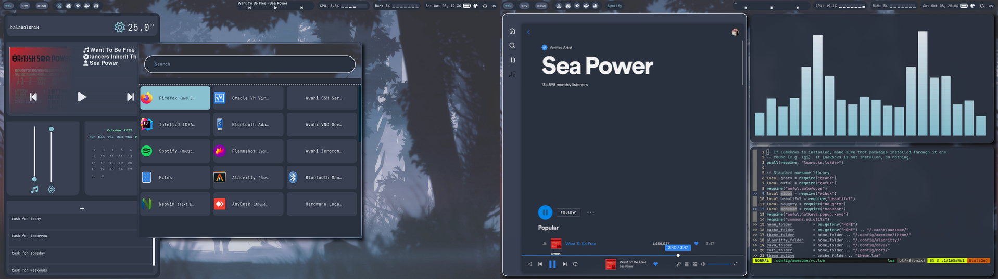
Task: Toggle notifications bell in the 19:34 bar
Action: click(485, 6)
